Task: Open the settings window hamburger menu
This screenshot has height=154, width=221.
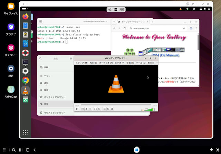Action: click(71, 58)
